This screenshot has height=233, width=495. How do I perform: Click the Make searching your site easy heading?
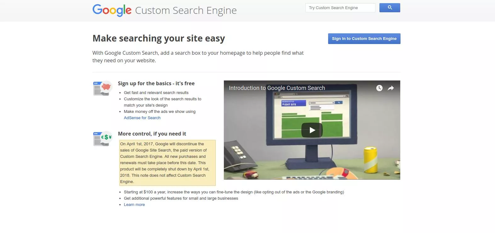click(159, 38)
